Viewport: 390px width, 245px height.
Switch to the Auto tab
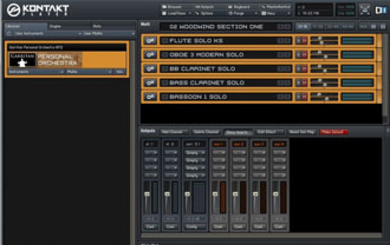pyautogui.click(x=112, y=26)
